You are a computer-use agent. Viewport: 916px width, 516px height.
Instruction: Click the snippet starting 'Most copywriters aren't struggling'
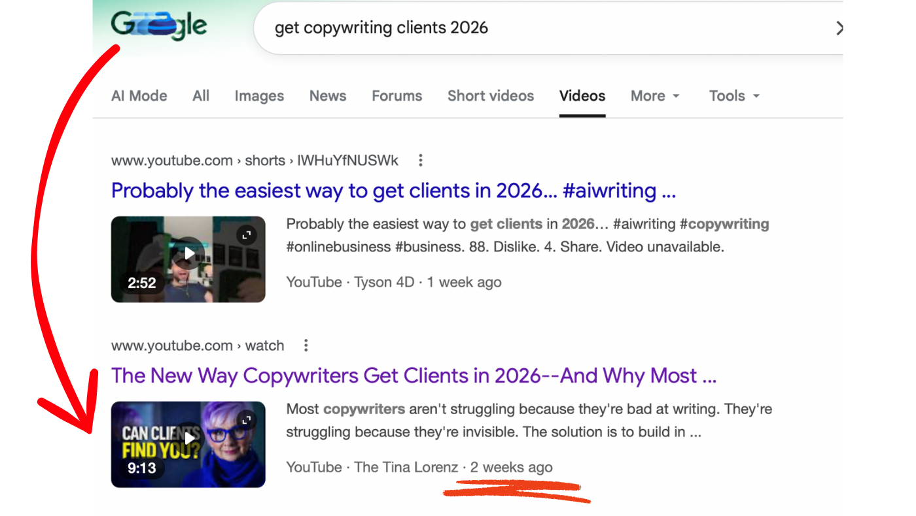[529, 421]
